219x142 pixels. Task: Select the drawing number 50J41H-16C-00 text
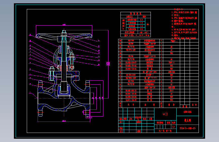[x=187, y=128]
